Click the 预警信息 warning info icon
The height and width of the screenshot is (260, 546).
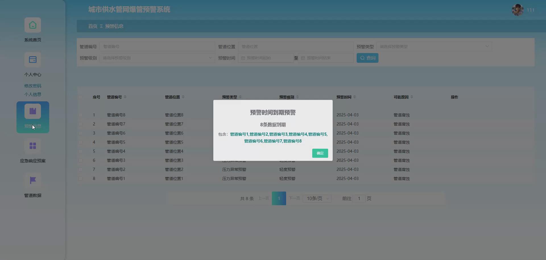32,111
